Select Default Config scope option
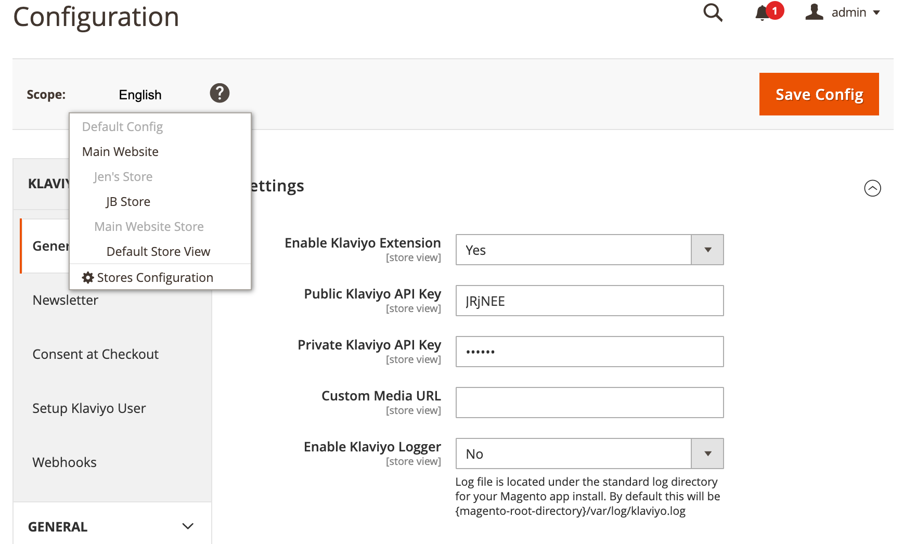Screen dimensions: 903x544 (122, 127)
